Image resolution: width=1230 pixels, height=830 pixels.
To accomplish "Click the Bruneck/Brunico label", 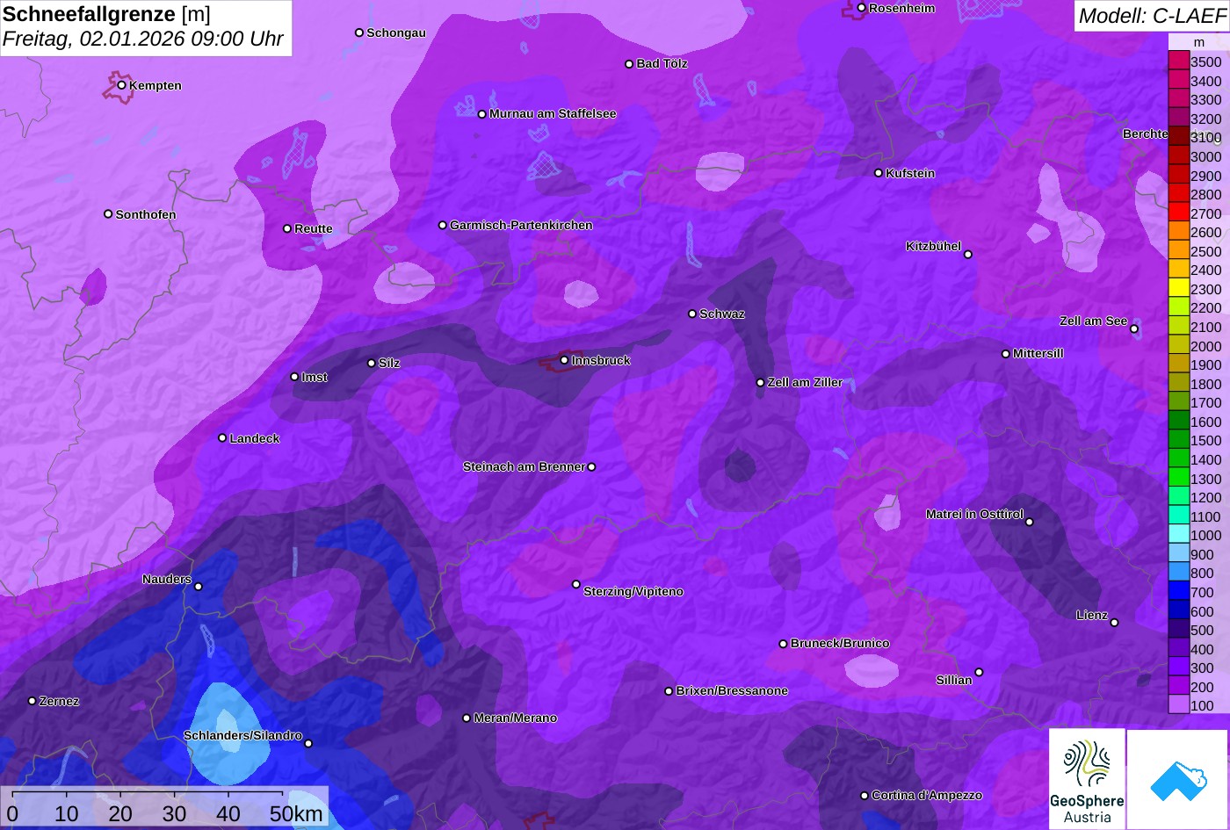I will (x=840, y=643).
